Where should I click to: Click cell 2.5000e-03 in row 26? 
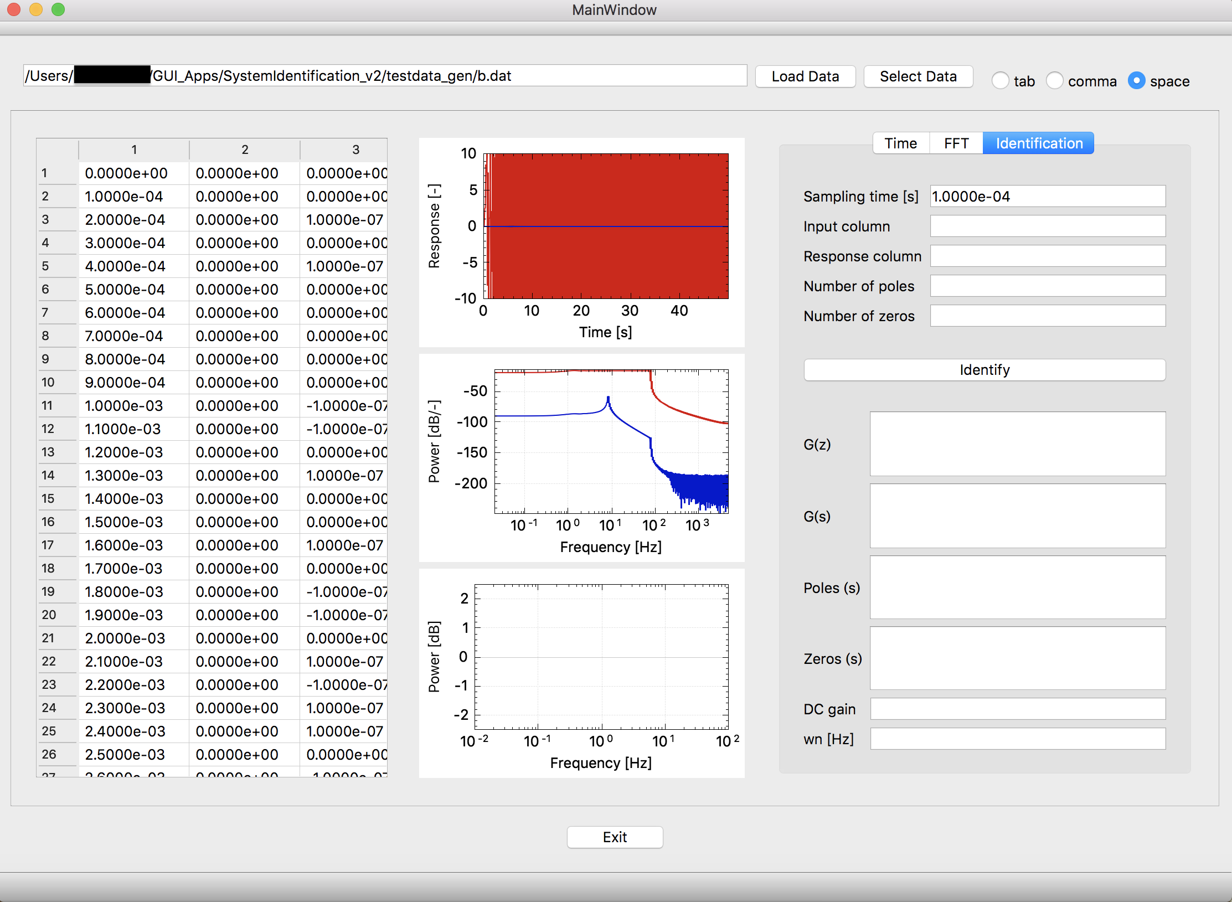click(134, 755)
